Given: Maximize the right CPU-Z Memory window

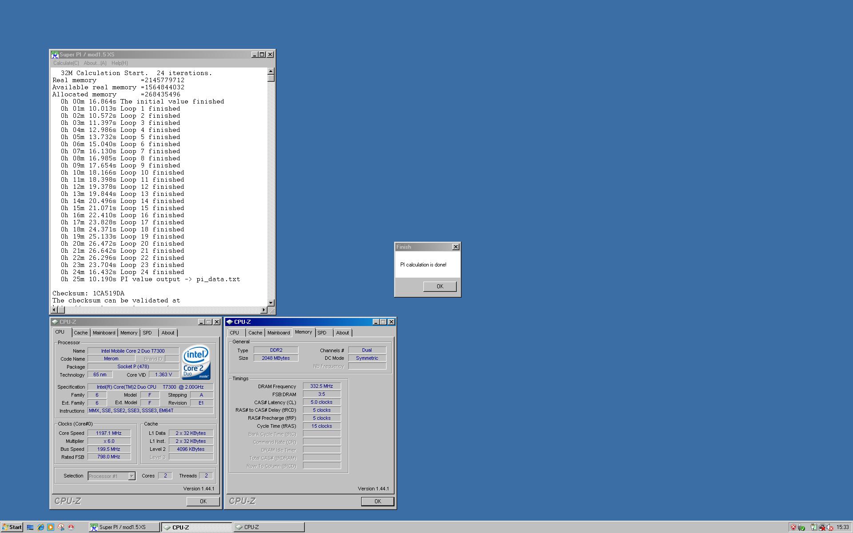Looking at the screenshot, I should click(383, 322).
